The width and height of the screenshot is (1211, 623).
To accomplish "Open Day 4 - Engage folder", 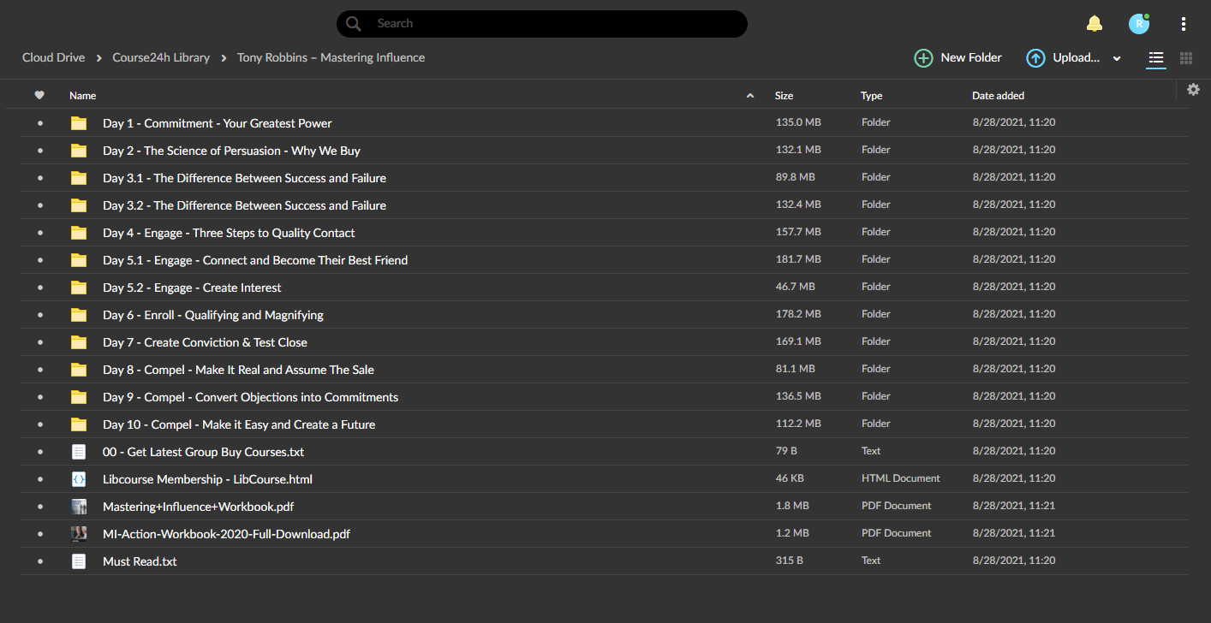I will pos(229,233).
